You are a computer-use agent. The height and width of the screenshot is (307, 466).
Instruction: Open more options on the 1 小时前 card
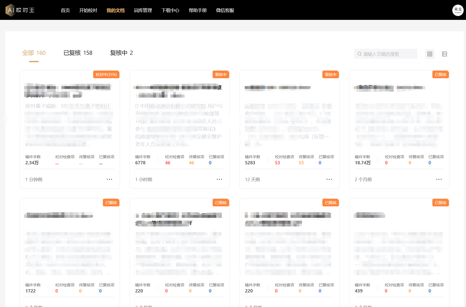[219, 179]
